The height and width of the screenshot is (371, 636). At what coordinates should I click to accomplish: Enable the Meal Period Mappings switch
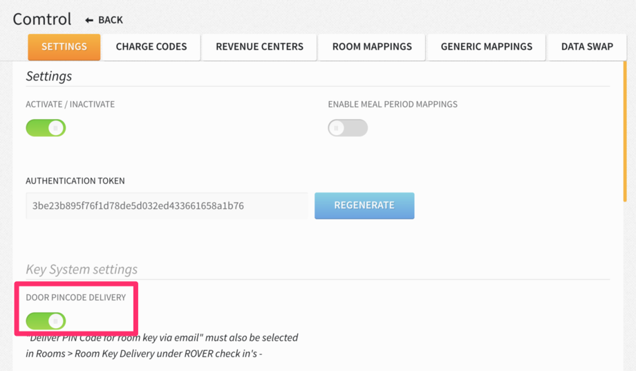[348, 128]
